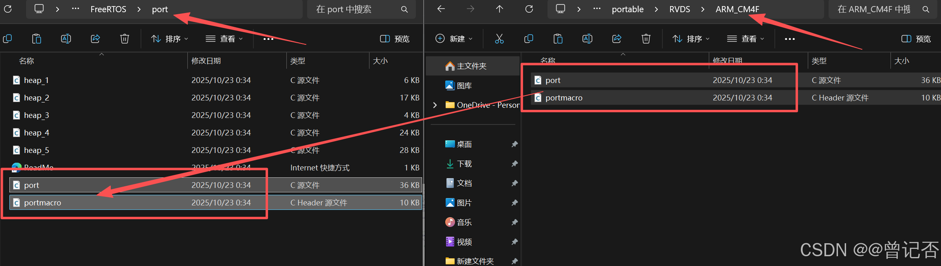
Task: Select heap_2 file in left window
Action: pos(215,98)
